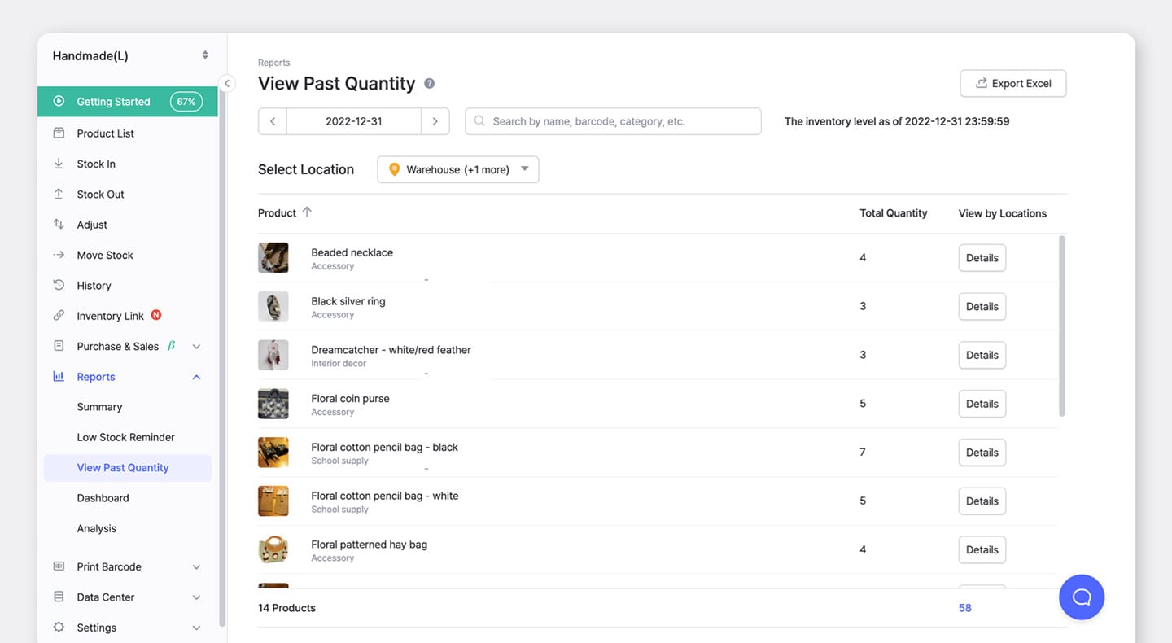
Task: Open the Low Stock Reminder page
Action: click(125, 437)
